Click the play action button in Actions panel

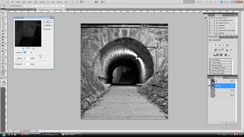point(223,35)
